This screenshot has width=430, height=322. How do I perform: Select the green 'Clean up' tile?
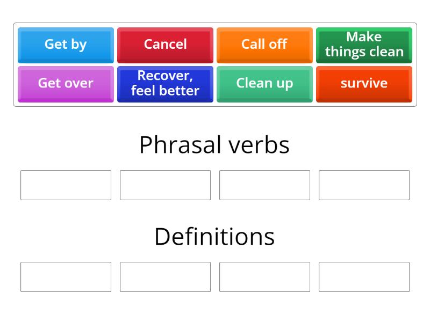pos(264,84)
